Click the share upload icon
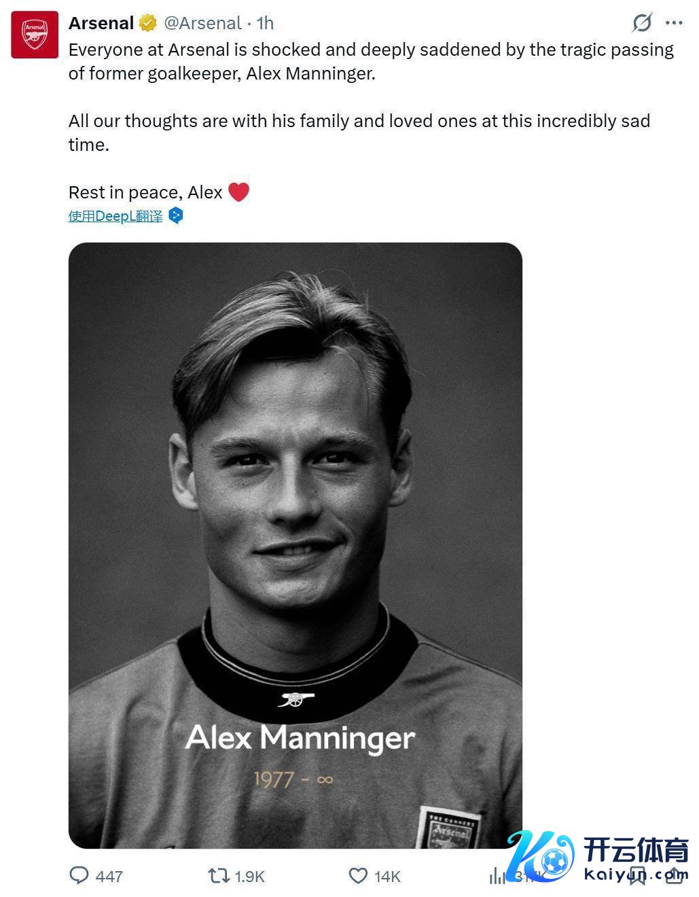 pos(675,875)
